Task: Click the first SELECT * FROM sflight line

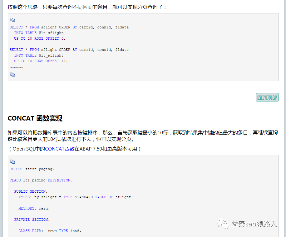Action: pyautogui.click(x=69, y=27)
